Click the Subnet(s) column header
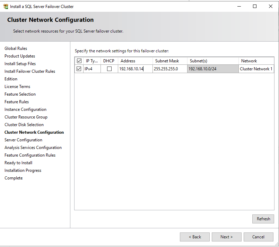This screenshot has width=279, height=247. 213,61
